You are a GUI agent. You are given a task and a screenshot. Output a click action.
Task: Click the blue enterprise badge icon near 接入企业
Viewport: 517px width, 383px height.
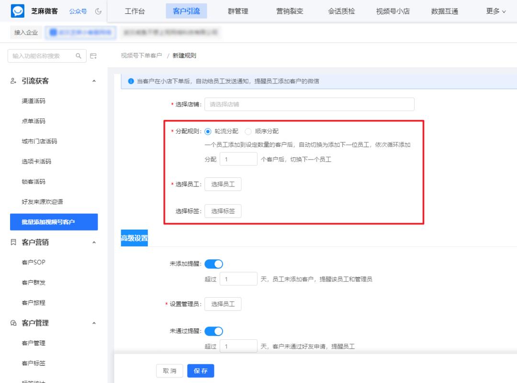pos(52,33)
